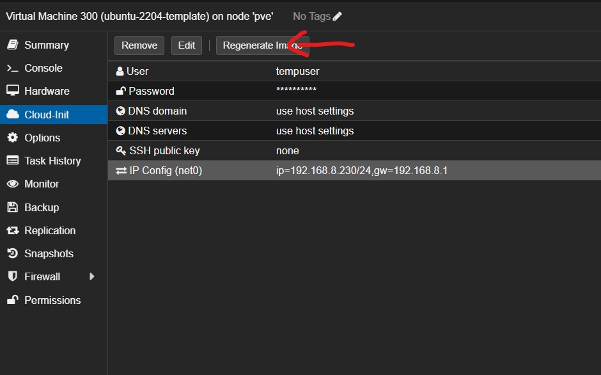Click the Backup floppy disk icon
601x375 pixels.
[12, 207]
